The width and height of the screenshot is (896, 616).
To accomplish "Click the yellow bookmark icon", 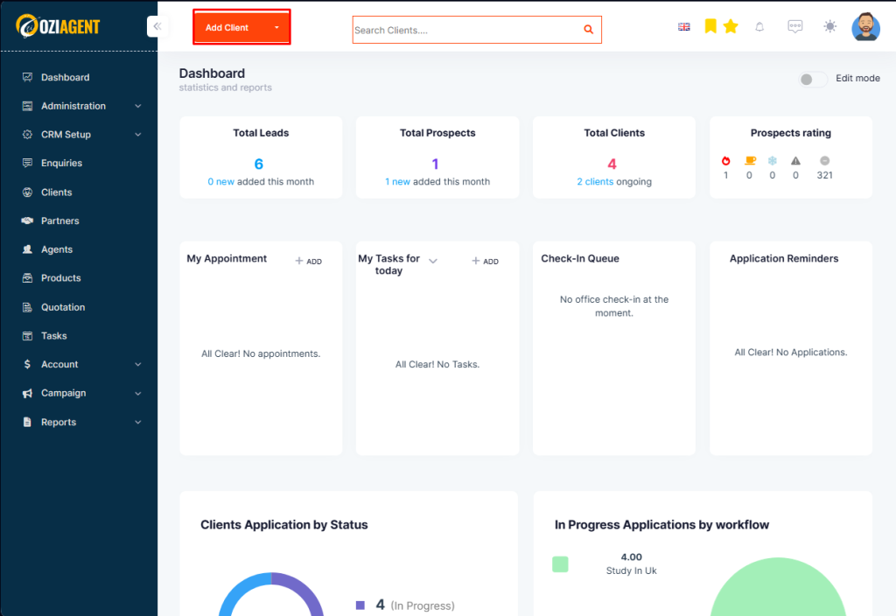I will pos(710,26).
